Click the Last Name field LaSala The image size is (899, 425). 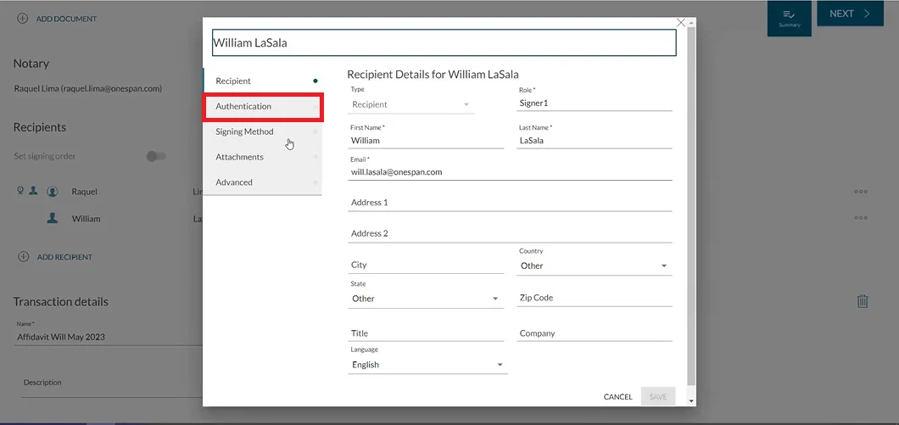(x=594, y=141)
